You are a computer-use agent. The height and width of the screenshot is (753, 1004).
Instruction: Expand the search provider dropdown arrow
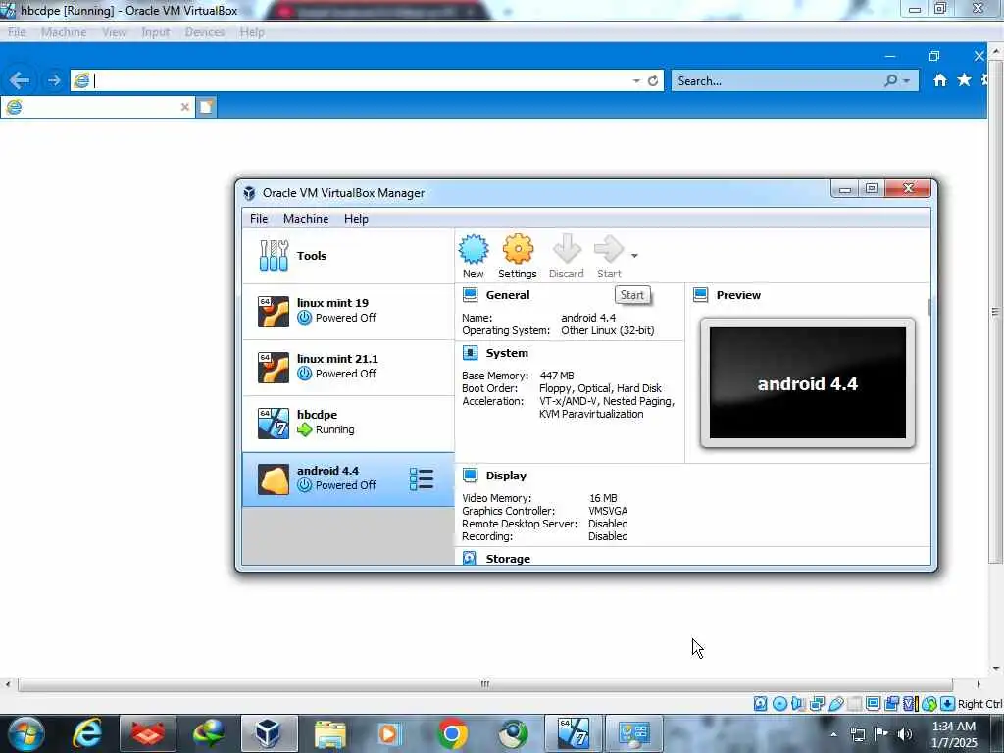coord(907,81)
